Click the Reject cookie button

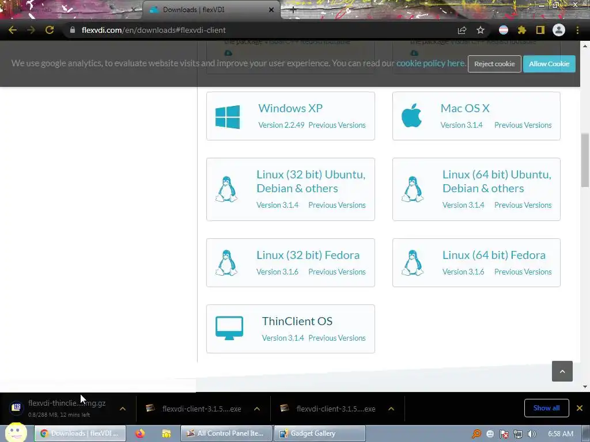(x=494, y=64)
